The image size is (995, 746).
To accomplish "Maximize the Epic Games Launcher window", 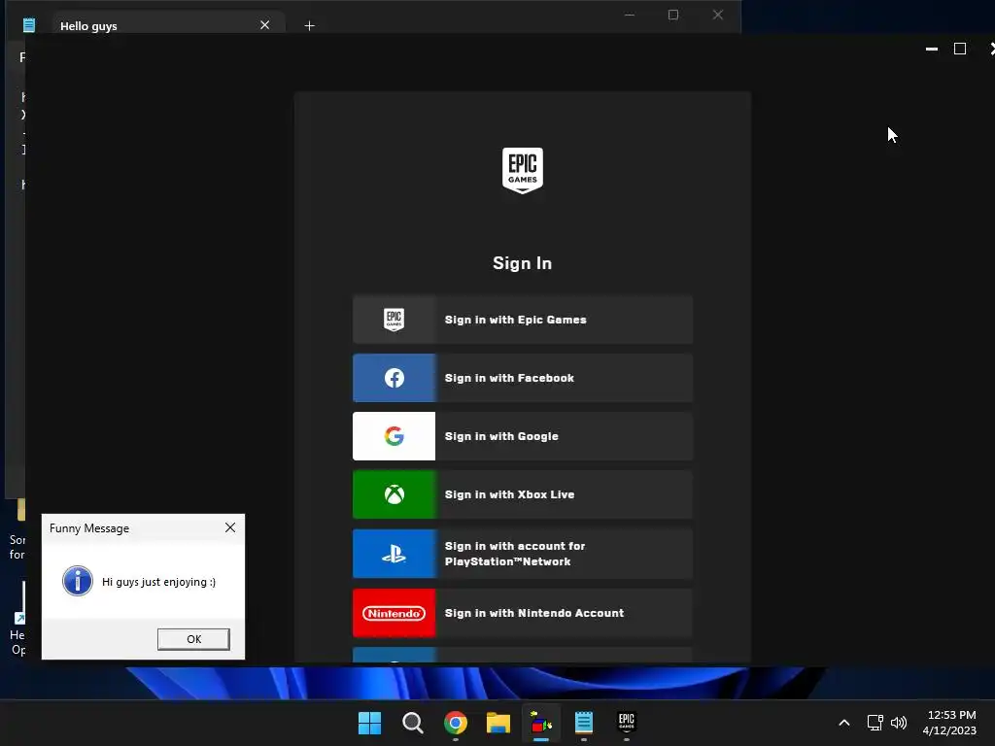I will (x=960, y=49).
